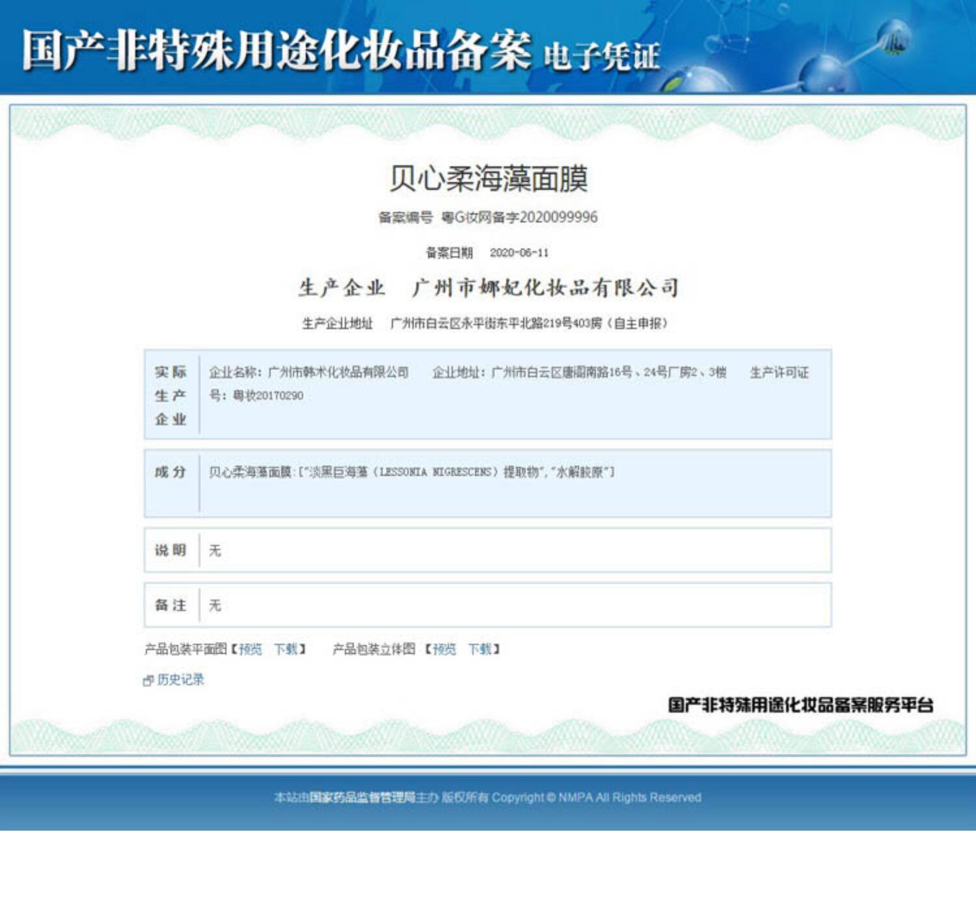This screenshot has width=976, height=897.
Task: Open 预览 for 产品包装立体图
Action: pyautogui.click(x=444, y=649)
